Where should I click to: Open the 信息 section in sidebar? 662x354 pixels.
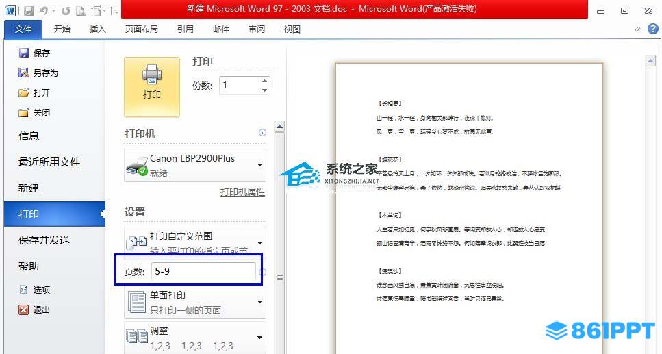click(x=29, y=136)
